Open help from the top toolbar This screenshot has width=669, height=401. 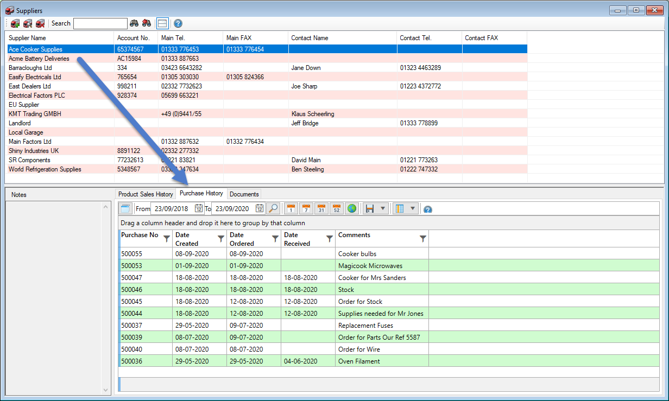click(178, 23)
